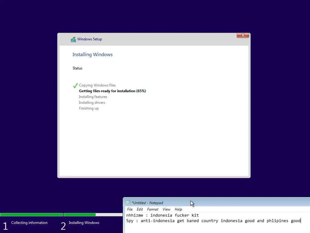This screenshot has width=310, height=233.
Task: Click the 'Collecting information' step label
Action: click(29, 223)
